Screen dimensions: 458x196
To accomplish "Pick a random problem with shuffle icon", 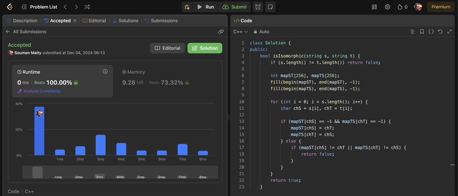I will click(x=87, y=7).
